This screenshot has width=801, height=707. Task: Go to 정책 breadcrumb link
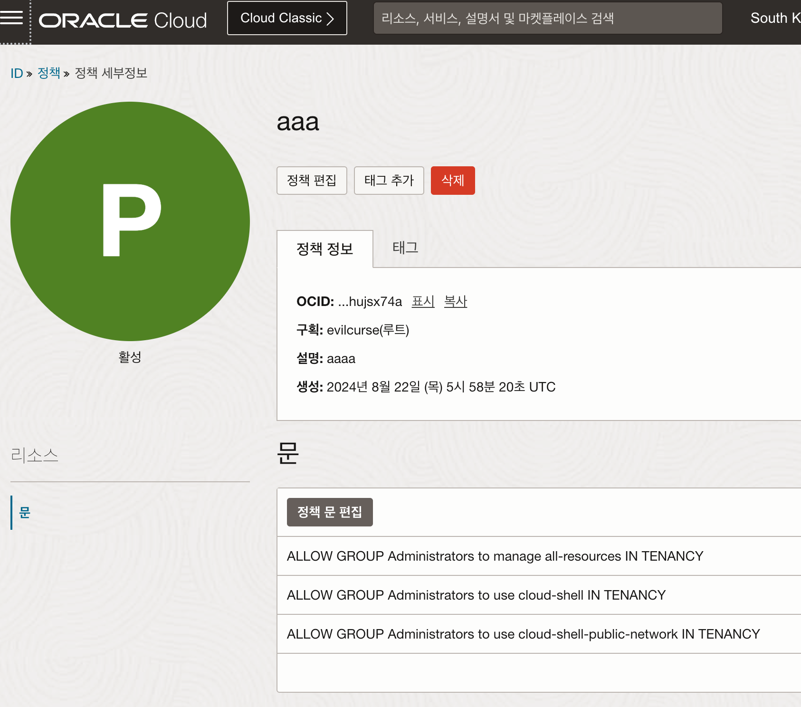pos(49,73)
